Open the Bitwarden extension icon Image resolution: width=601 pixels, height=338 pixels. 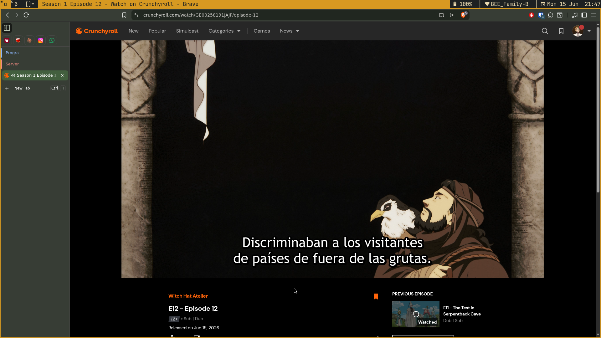541,15
